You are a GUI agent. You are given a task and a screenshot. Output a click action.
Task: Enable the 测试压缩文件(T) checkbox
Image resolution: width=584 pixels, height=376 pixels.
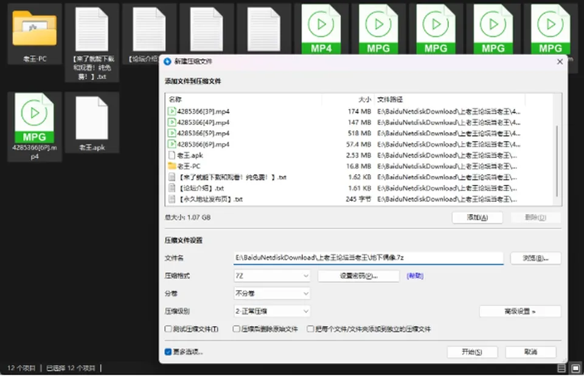[168, 329]
